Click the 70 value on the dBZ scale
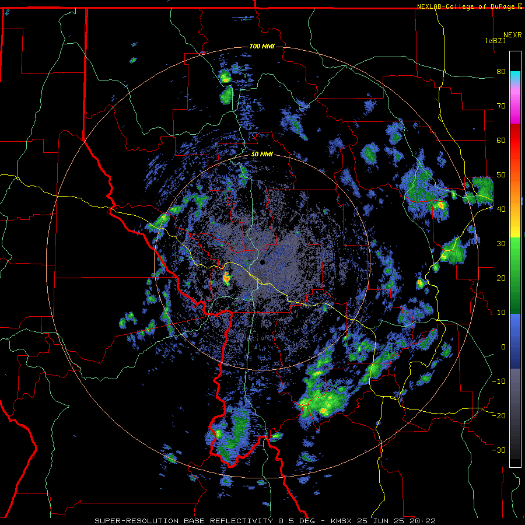This screenshot has width=525, height=525. pos(501,106)
